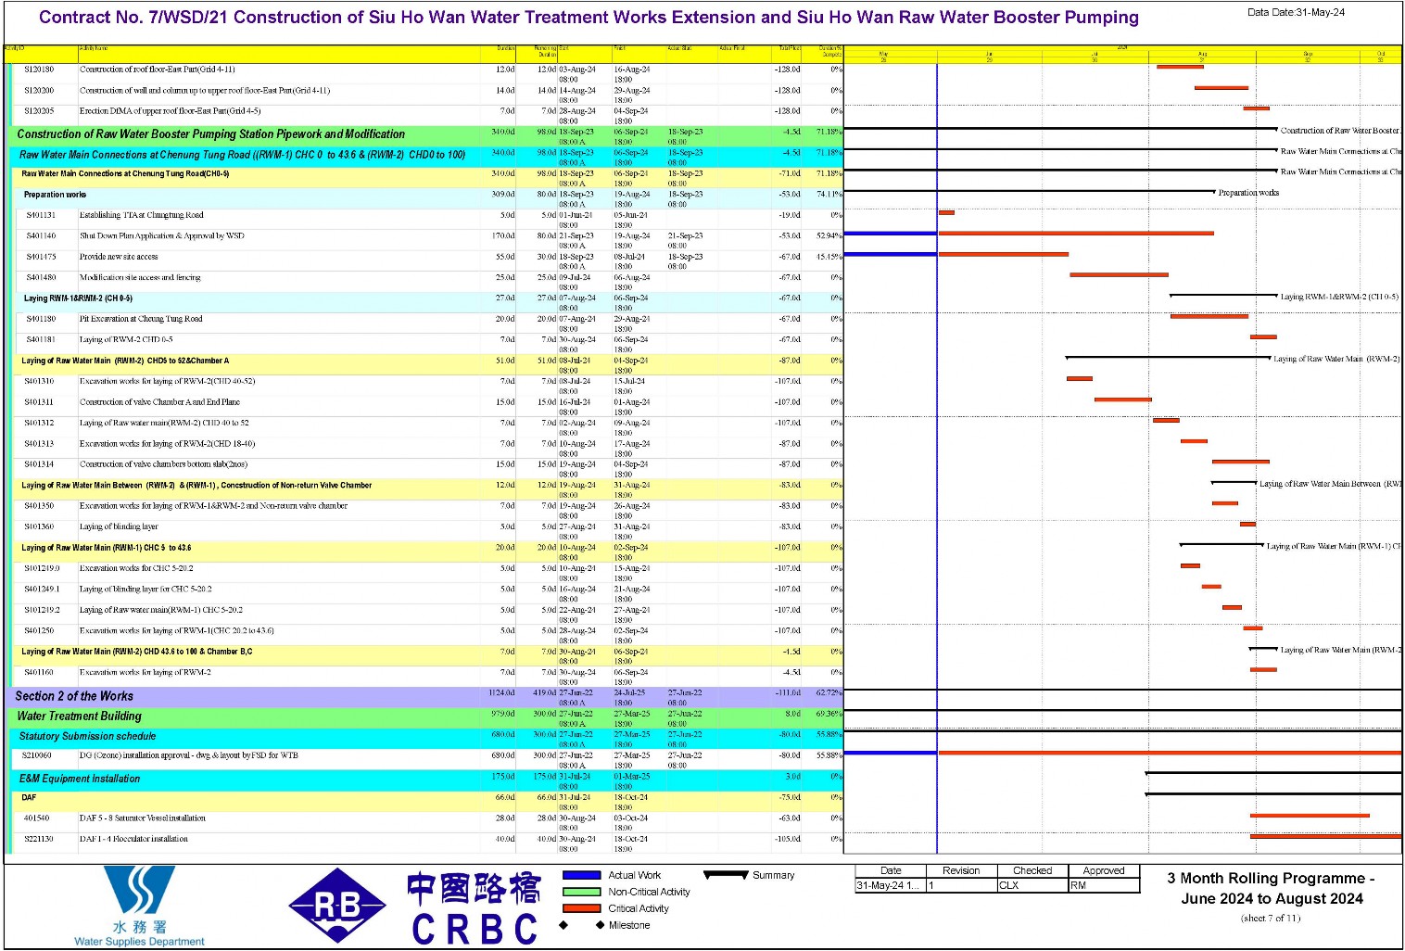The image size is (1405, 951).
Task: Click activity 'Laying of RWM-2 CHD 0-5'
Action: coord(126,340)
